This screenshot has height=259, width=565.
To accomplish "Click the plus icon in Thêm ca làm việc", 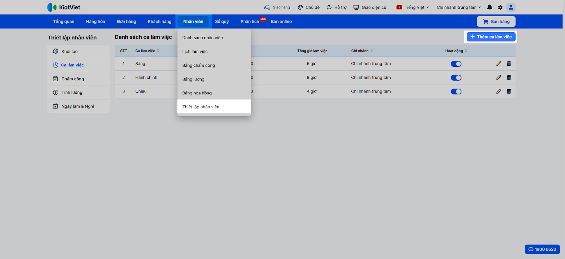I will click(x=472, y=36).
